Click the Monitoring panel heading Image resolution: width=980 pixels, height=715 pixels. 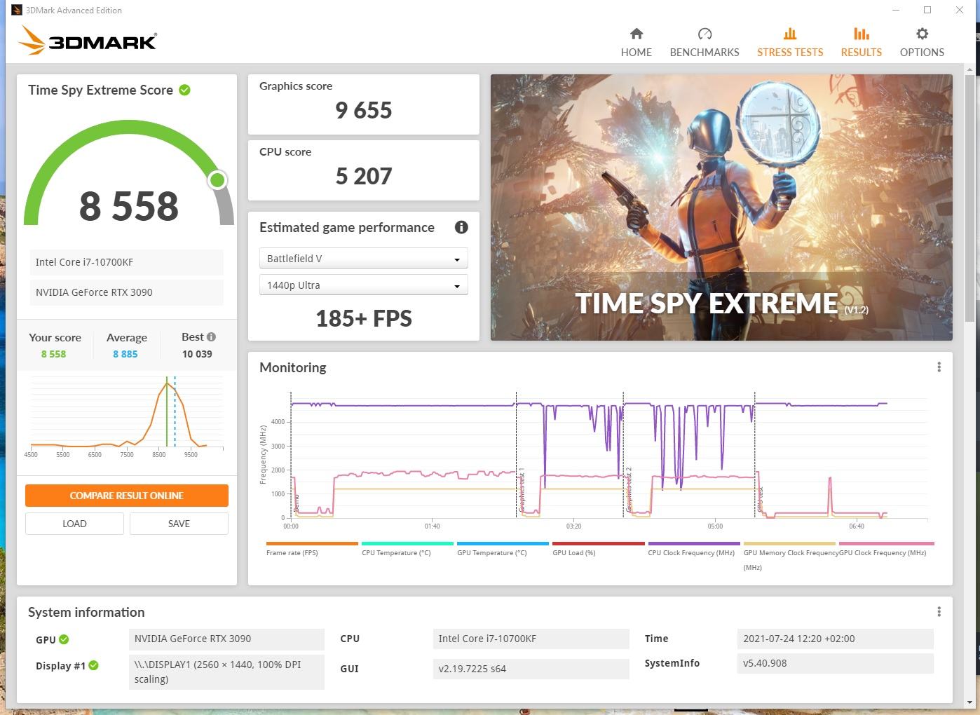[293, 367]
